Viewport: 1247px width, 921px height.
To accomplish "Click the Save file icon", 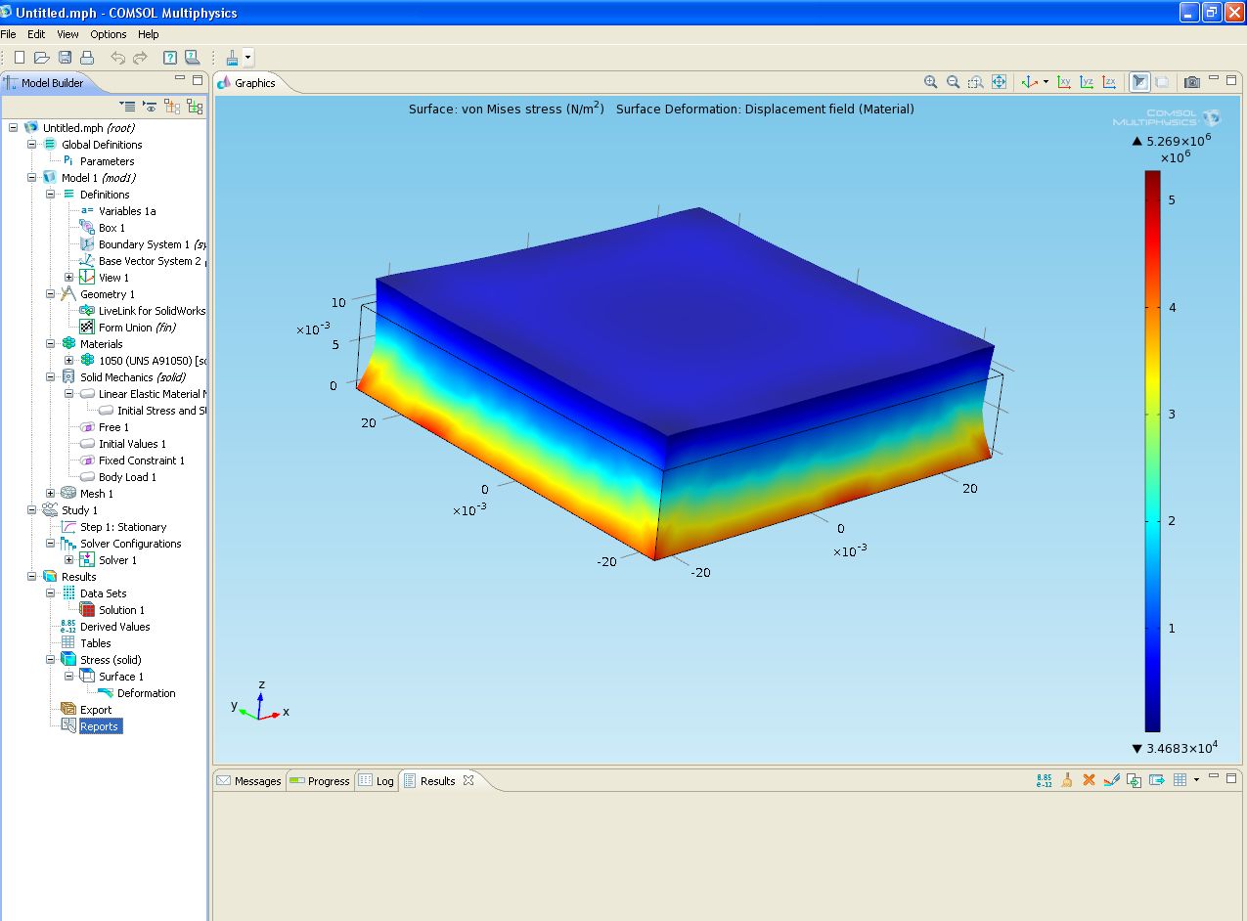I will click(x=65, y=58).
